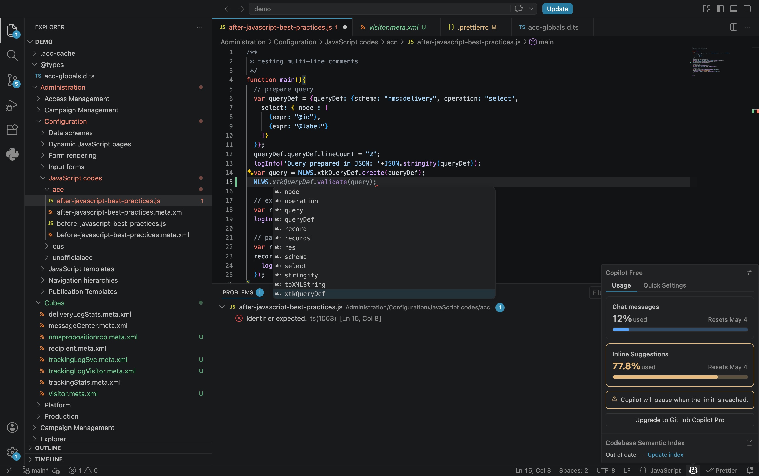Image resolution: width=759 pixels, height=476 pixels.
Task: Toggle the primary side bar
Action: 720,9
